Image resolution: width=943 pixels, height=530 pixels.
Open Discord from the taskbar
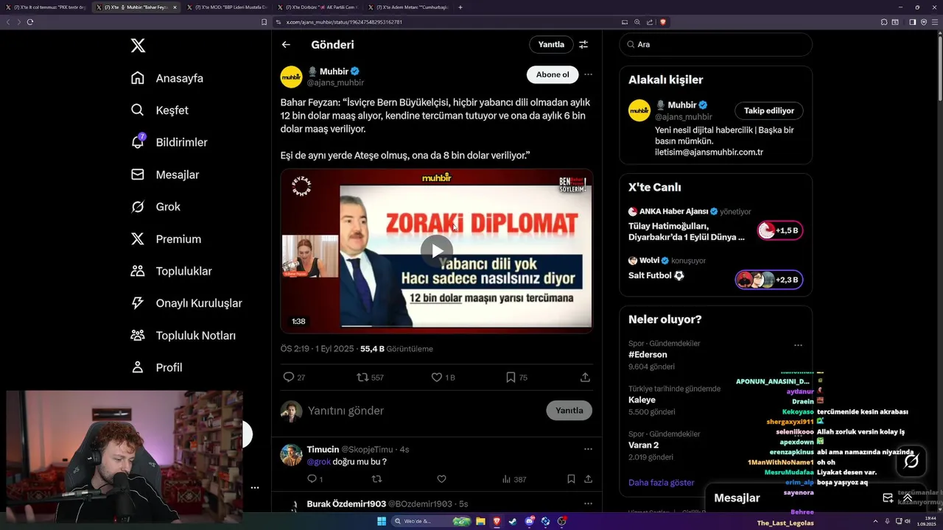click(x=529, y=521)
